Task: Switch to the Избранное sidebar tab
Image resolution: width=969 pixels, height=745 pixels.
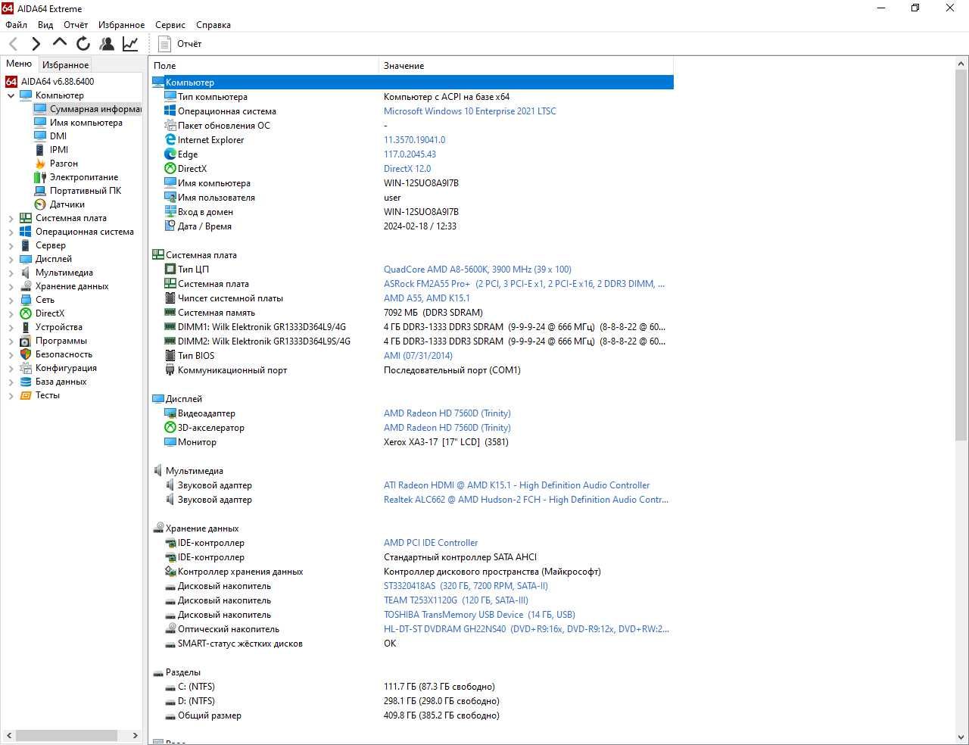Action: (x=65, y=65)
